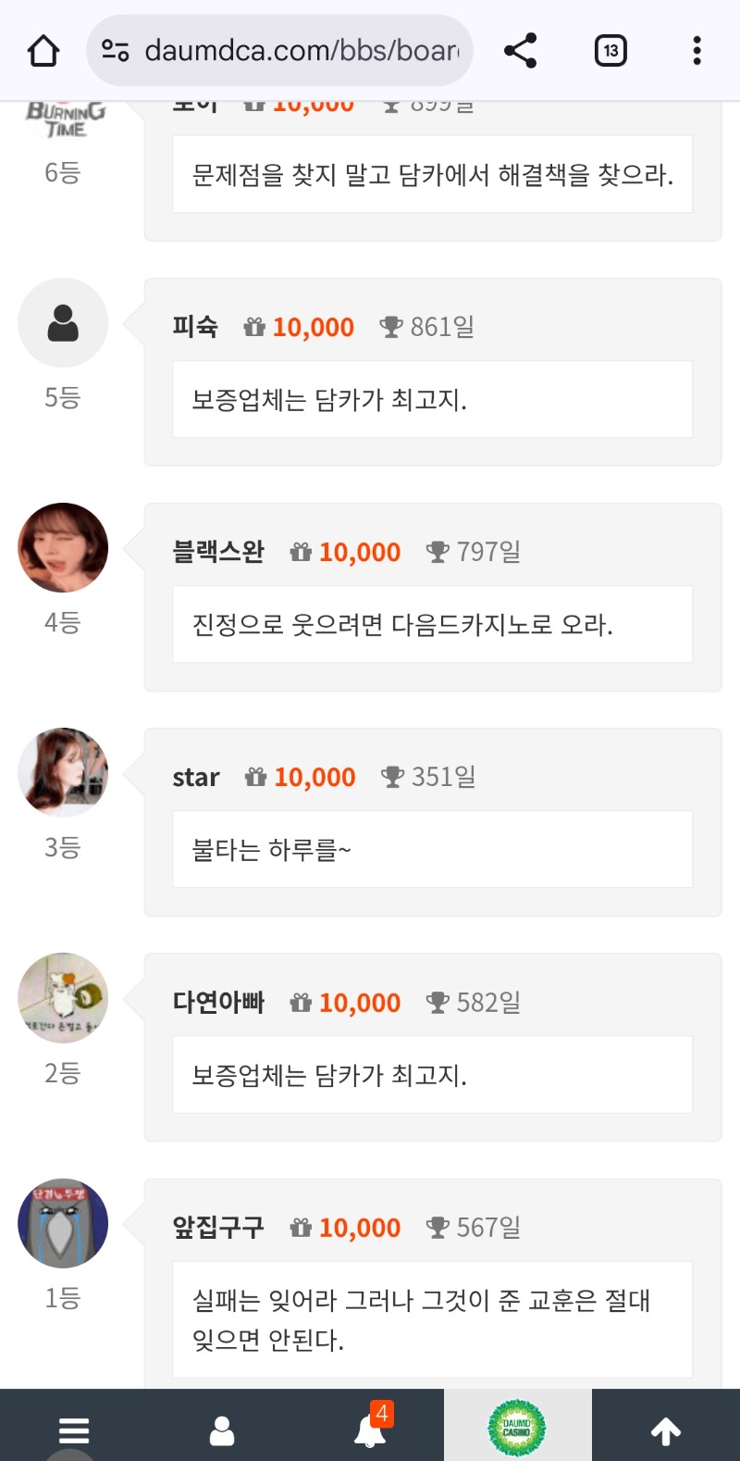Open notifications bell with 4 badge
Screen dimensions: 740x1461
(370, 1430)
